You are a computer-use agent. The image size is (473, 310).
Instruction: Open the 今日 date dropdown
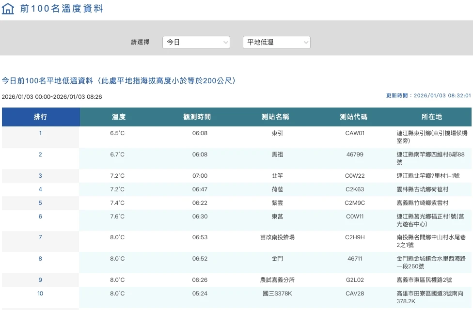[x=196, y=43]
